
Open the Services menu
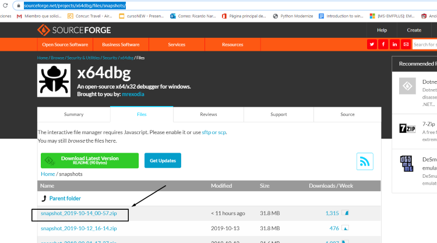point(177,45)
